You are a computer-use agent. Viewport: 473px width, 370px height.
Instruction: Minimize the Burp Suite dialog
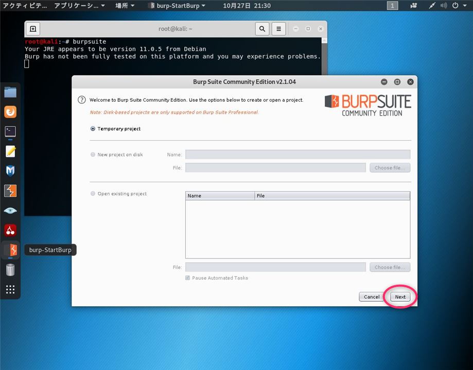pos(384,82)
